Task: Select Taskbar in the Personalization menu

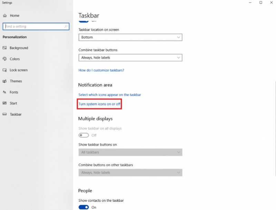Action: click(16, 114)
